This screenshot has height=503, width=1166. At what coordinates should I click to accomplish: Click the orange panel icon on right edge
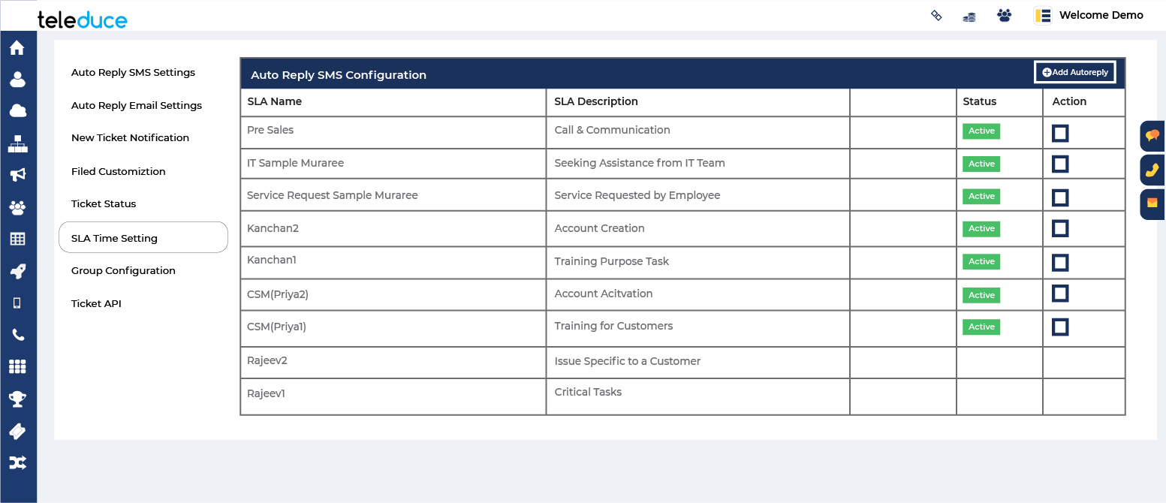[1152, 203]
